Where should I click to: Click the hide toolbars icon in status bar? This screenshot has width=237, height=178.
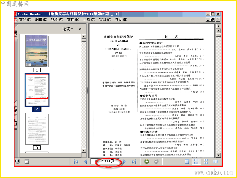click(26, 162)
